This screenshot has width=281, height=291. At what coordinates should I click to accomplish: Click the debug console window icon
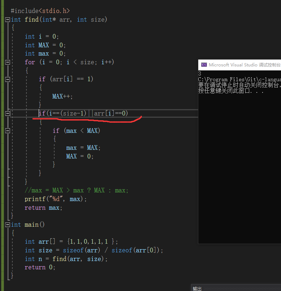coord(204,65)
